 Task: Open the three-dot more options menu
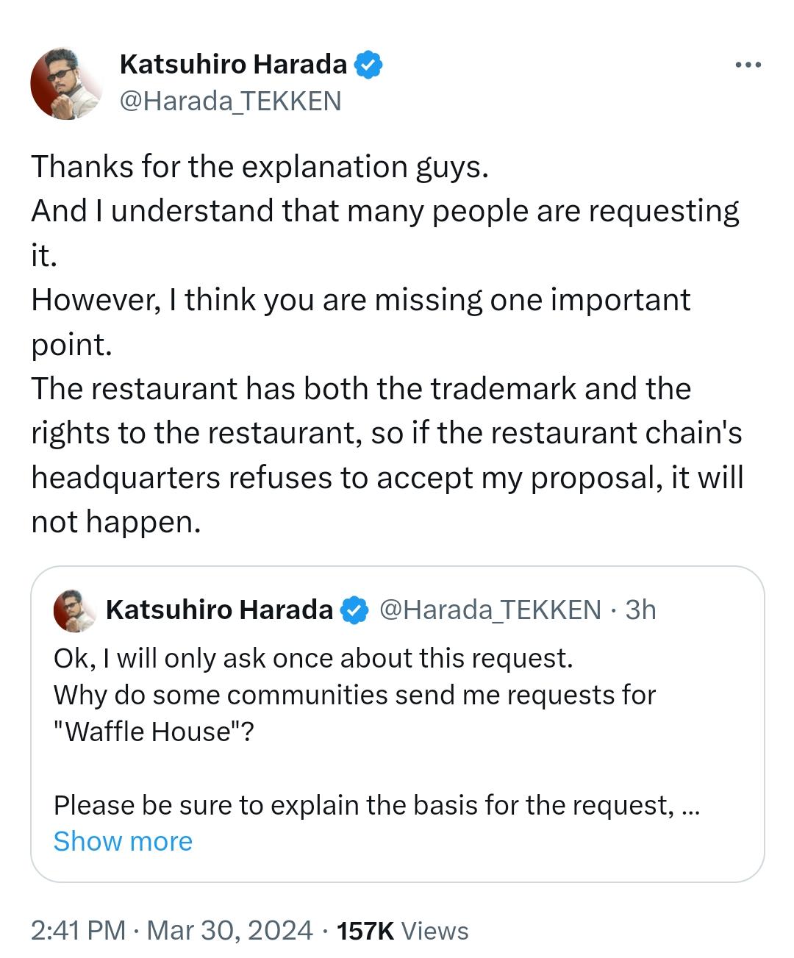(x=748, y=65)
